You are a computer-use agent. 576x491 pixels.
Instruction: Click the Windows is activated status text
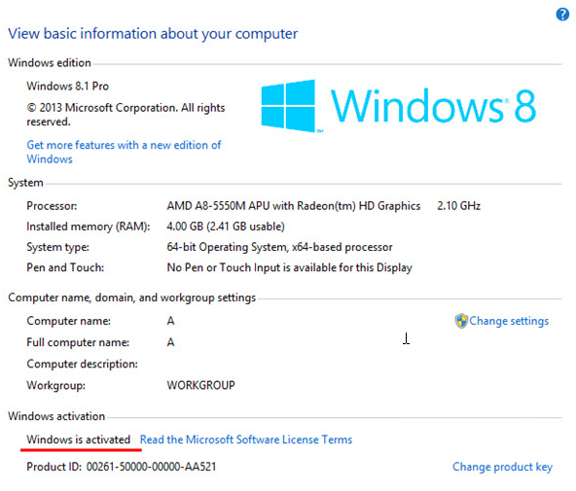(x=78, y=439)
